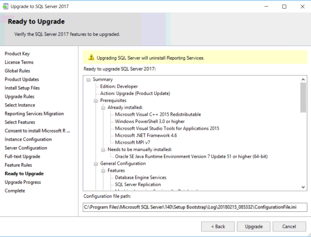The image size is (311, 237).
Task: Collapse the General Configuration node
Action: [96, 164]
